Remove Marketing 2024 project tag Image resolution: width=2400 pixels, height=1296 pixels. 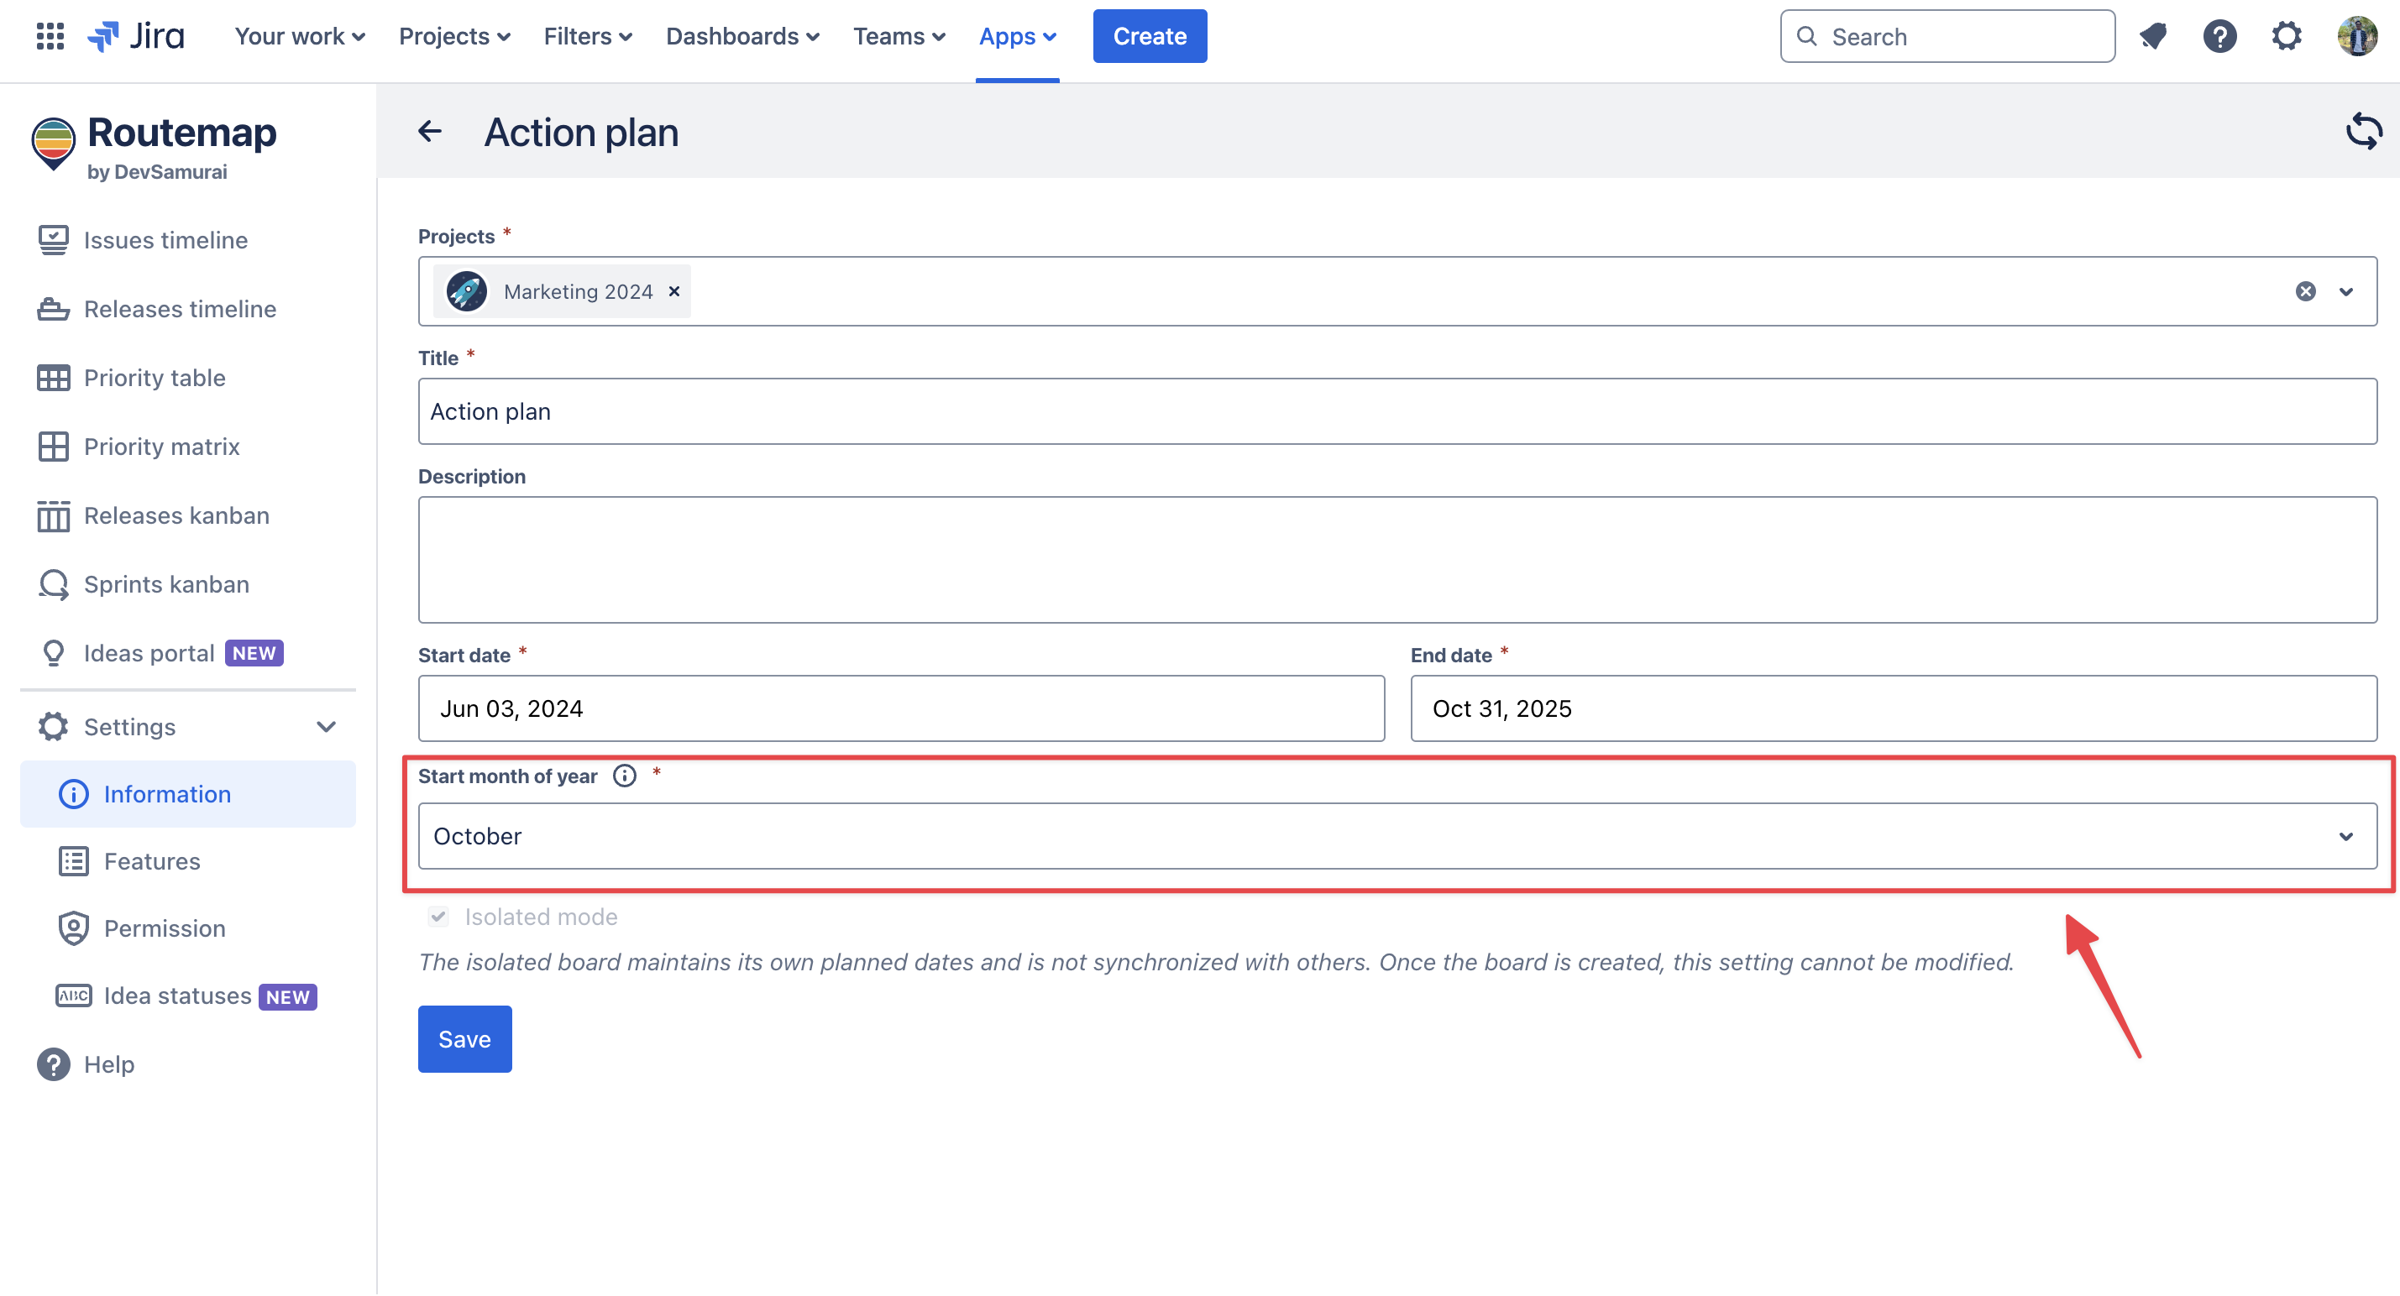674,291
